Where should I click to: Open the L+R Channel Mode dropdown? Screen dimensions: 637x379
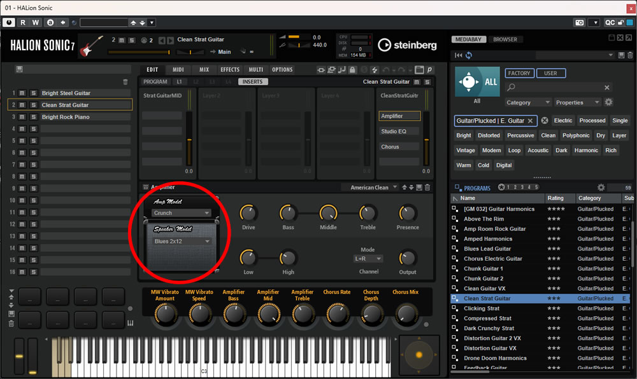click(368, 259)
